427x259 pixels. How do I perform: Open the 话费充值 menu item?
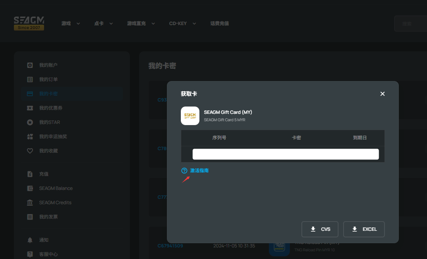(219, 24)
